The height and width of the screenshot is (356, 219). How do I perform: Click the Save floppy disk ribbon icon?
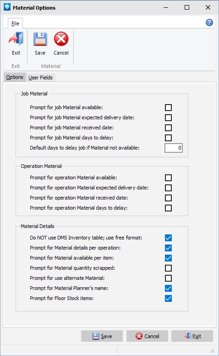click(x=40, y=39)
